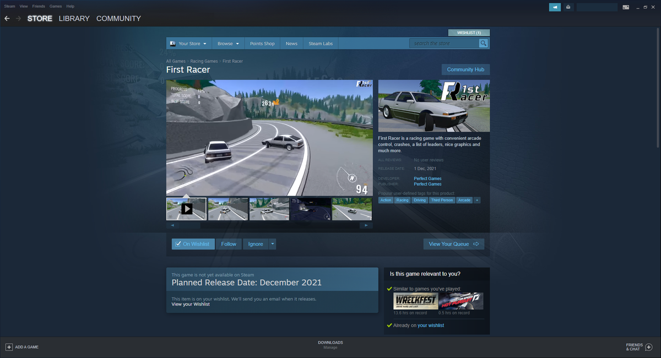Open the Games menu

click(56, 6)
